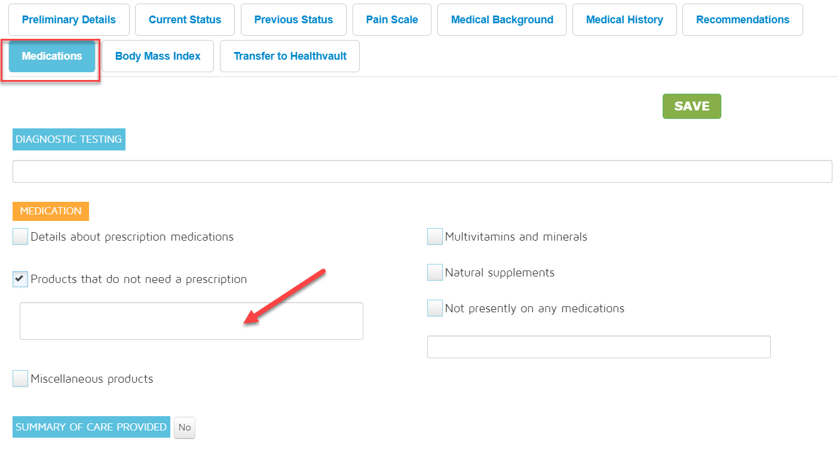Viewport: 839px width, 449px height.
Task: Open the Body Mass Index tab
Action: pos(158,56)
